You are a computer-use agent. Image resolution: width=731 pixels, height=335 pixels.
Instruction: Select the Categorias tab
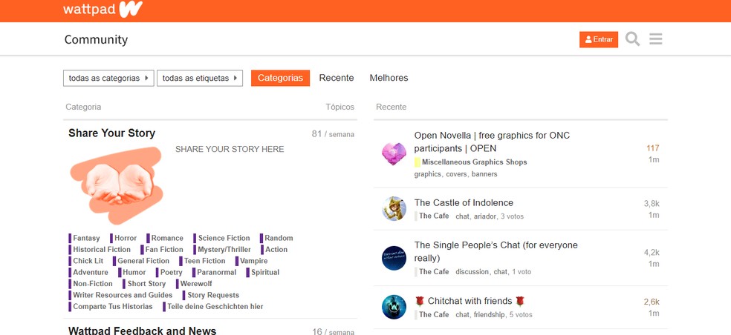(280, 78)
